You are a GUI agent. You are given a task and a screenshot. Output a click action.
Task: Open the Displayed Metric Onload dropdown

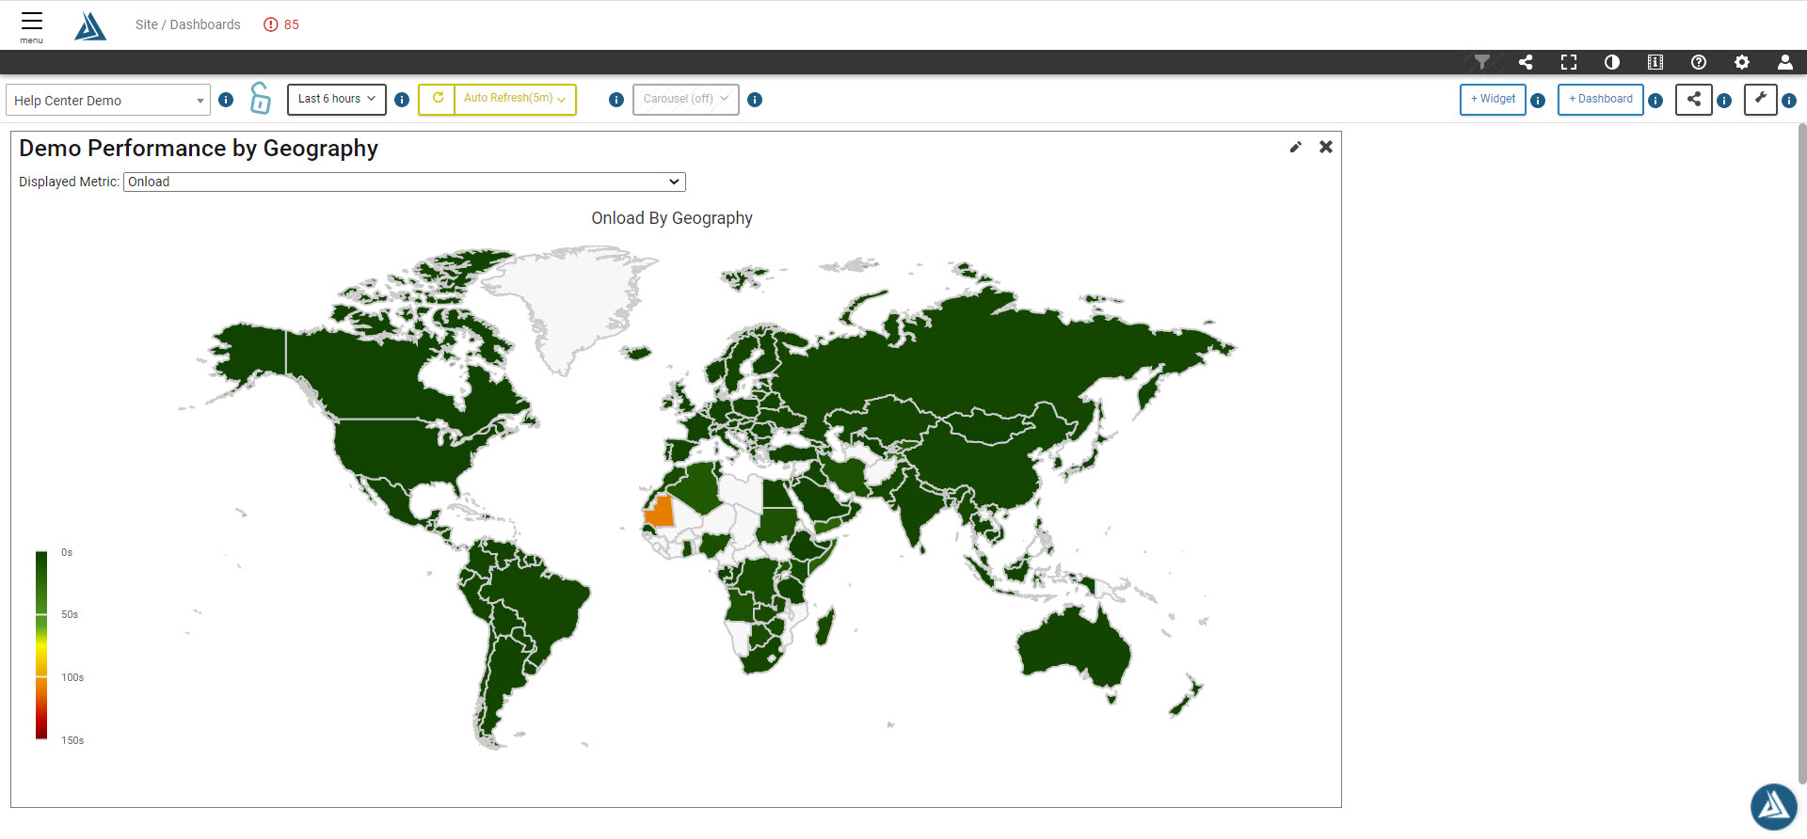tap(404, 182)
